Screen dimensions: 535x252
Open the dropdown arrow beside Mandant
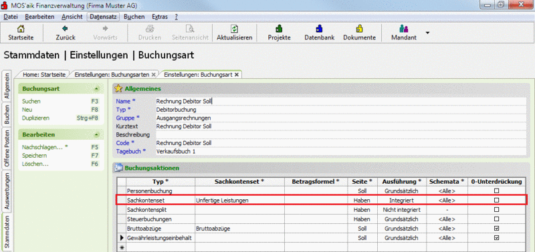427,33
